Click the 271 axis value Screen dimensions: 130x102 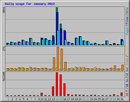pyautogui.click(x=4, y=48)
